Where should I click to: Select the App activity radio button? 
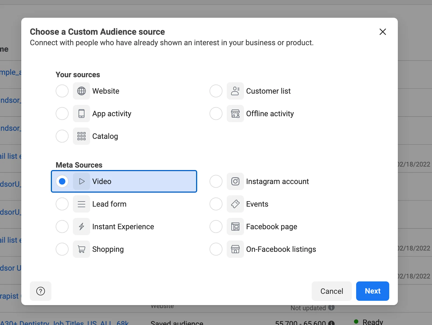coord(62,114)
